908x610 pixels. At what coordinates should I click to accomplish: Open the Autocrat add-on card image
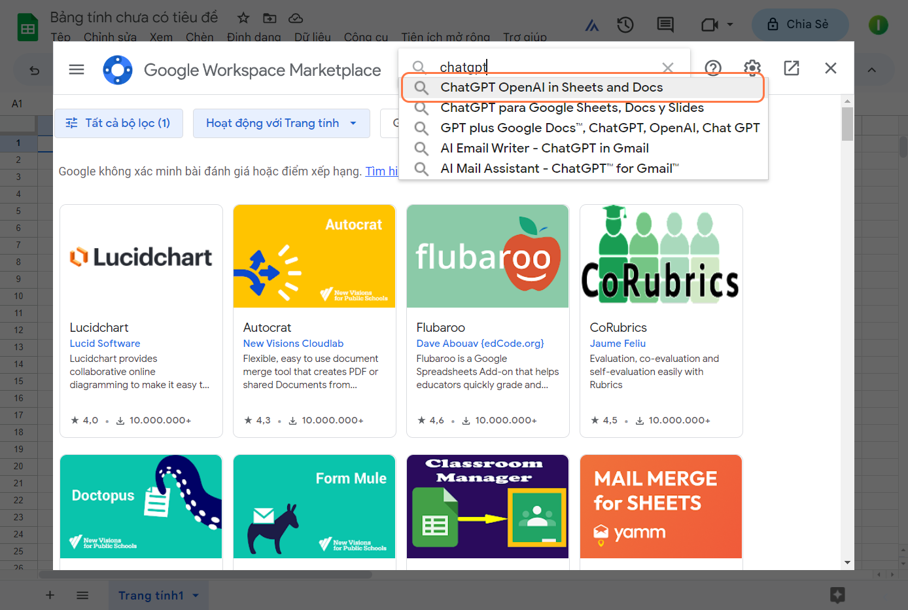[x=315, y=256]
